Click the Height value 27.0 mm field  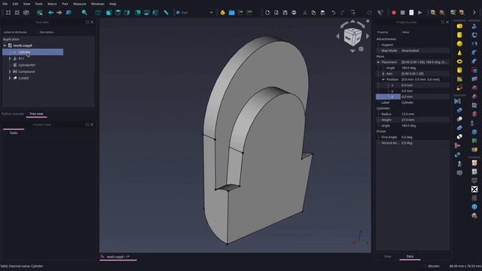pos(425,120)
